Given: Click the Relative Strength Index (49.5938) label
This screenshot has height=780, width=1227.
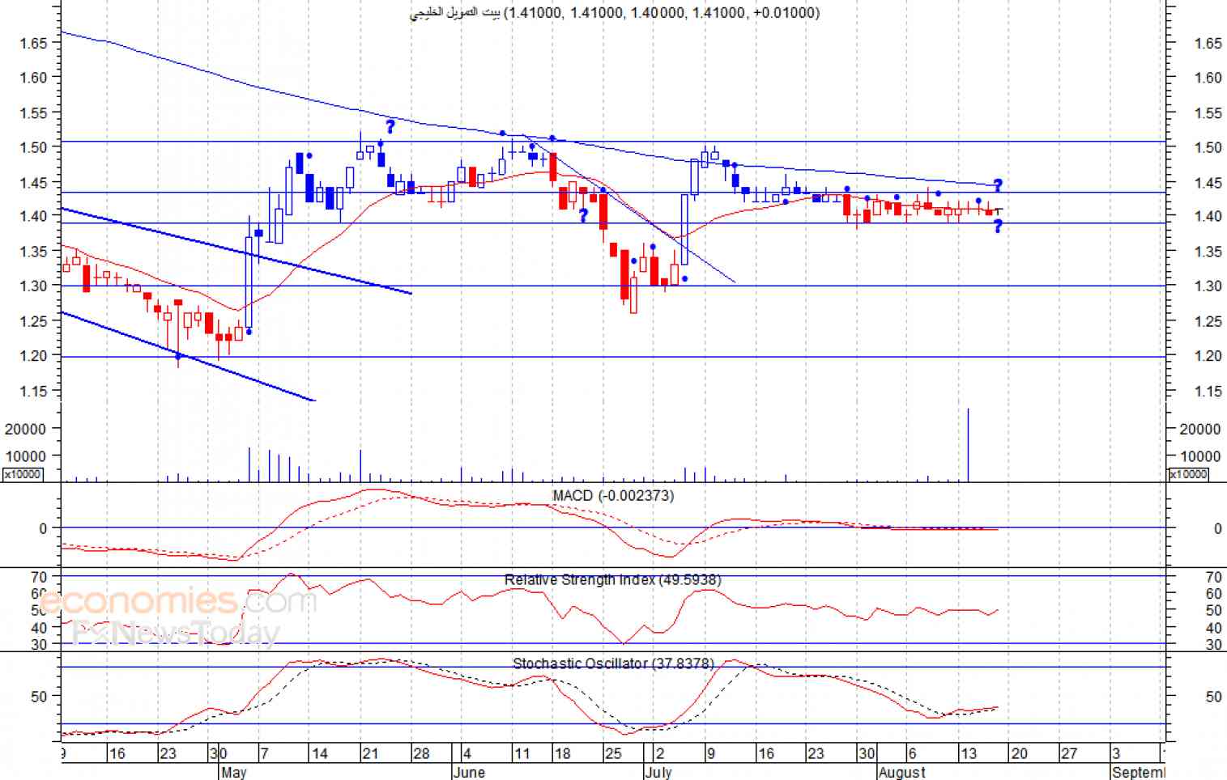Looking at the screenshot, I should point(612,579).
